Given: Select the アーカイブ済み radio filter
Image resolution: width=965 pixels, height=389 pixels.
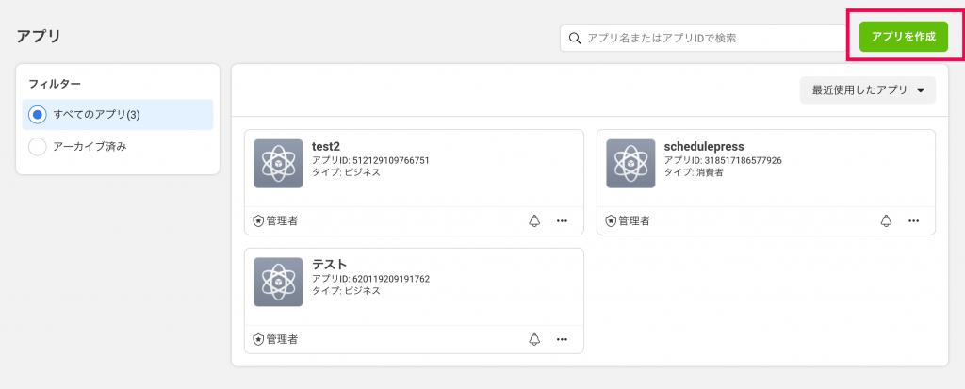Looking at the screenshot, I should click(38, 147).
